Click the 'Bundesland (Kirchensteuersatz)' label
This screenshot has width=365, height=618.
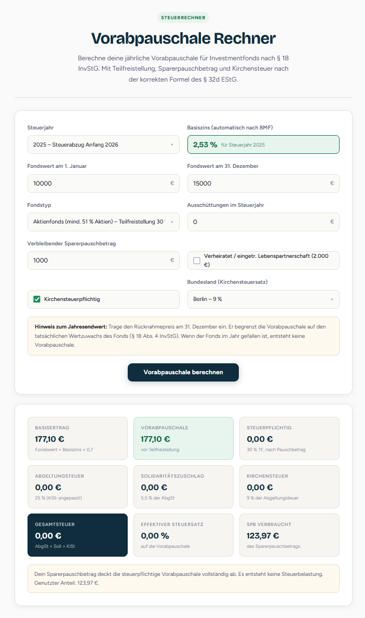227,282
